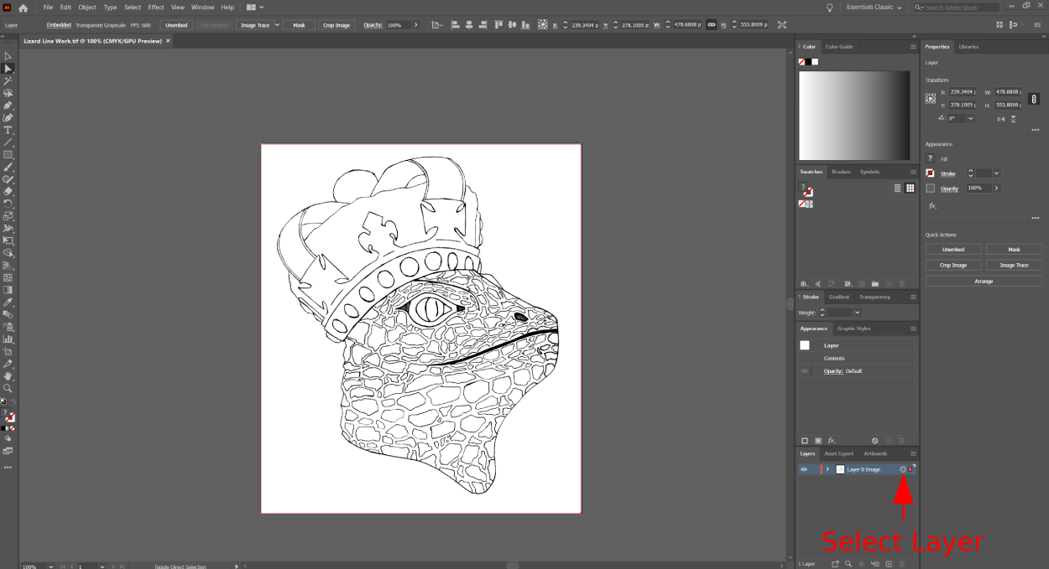1049x569 pixels.
Task: Toggle Opacity visibility in the Appearance panel
Action: point(805,371)
